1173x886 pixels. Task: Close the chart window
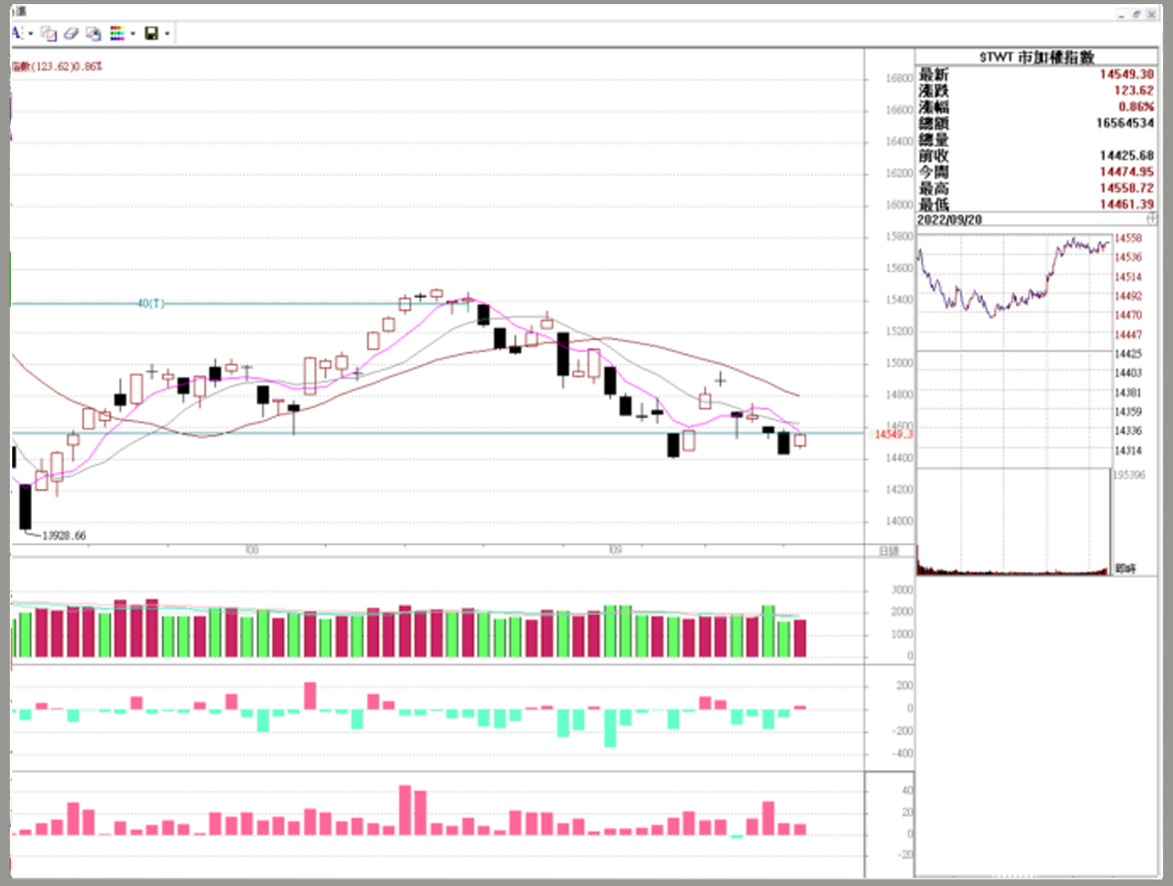[1152, 14]
